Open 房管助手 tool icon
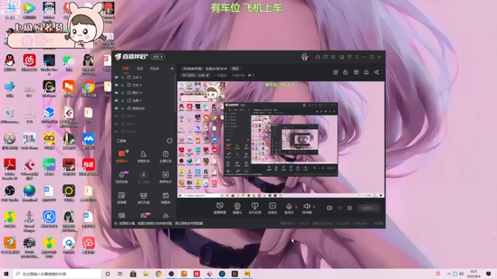497x279 pixels. coord(144,156)
